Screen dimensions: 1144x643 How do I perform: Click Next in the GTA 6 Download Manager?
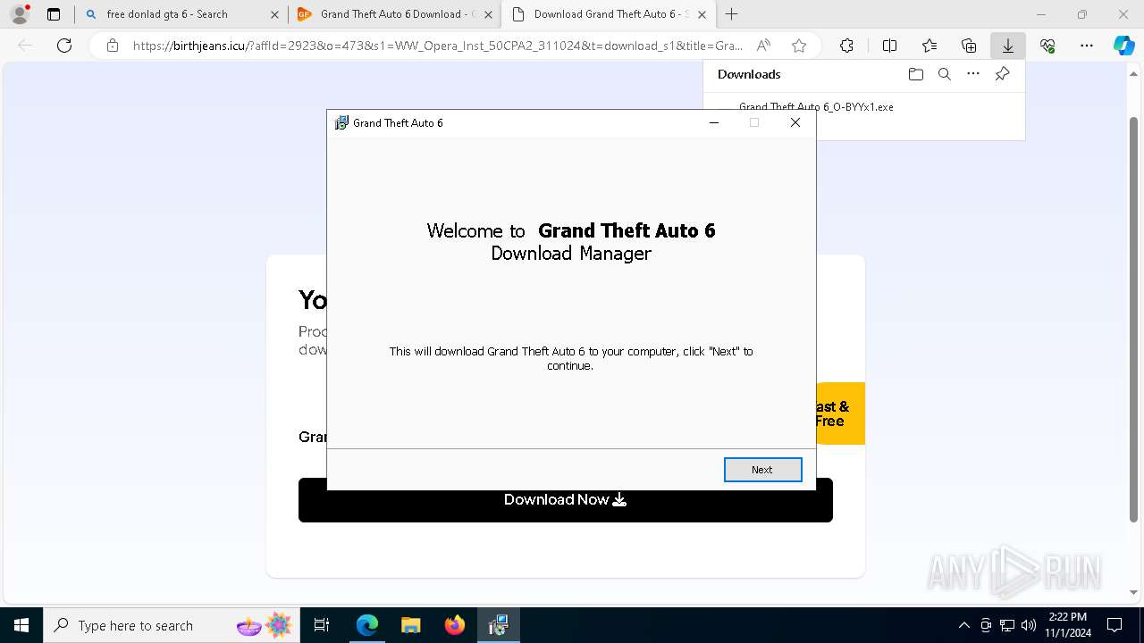click(x=762, y=470)
